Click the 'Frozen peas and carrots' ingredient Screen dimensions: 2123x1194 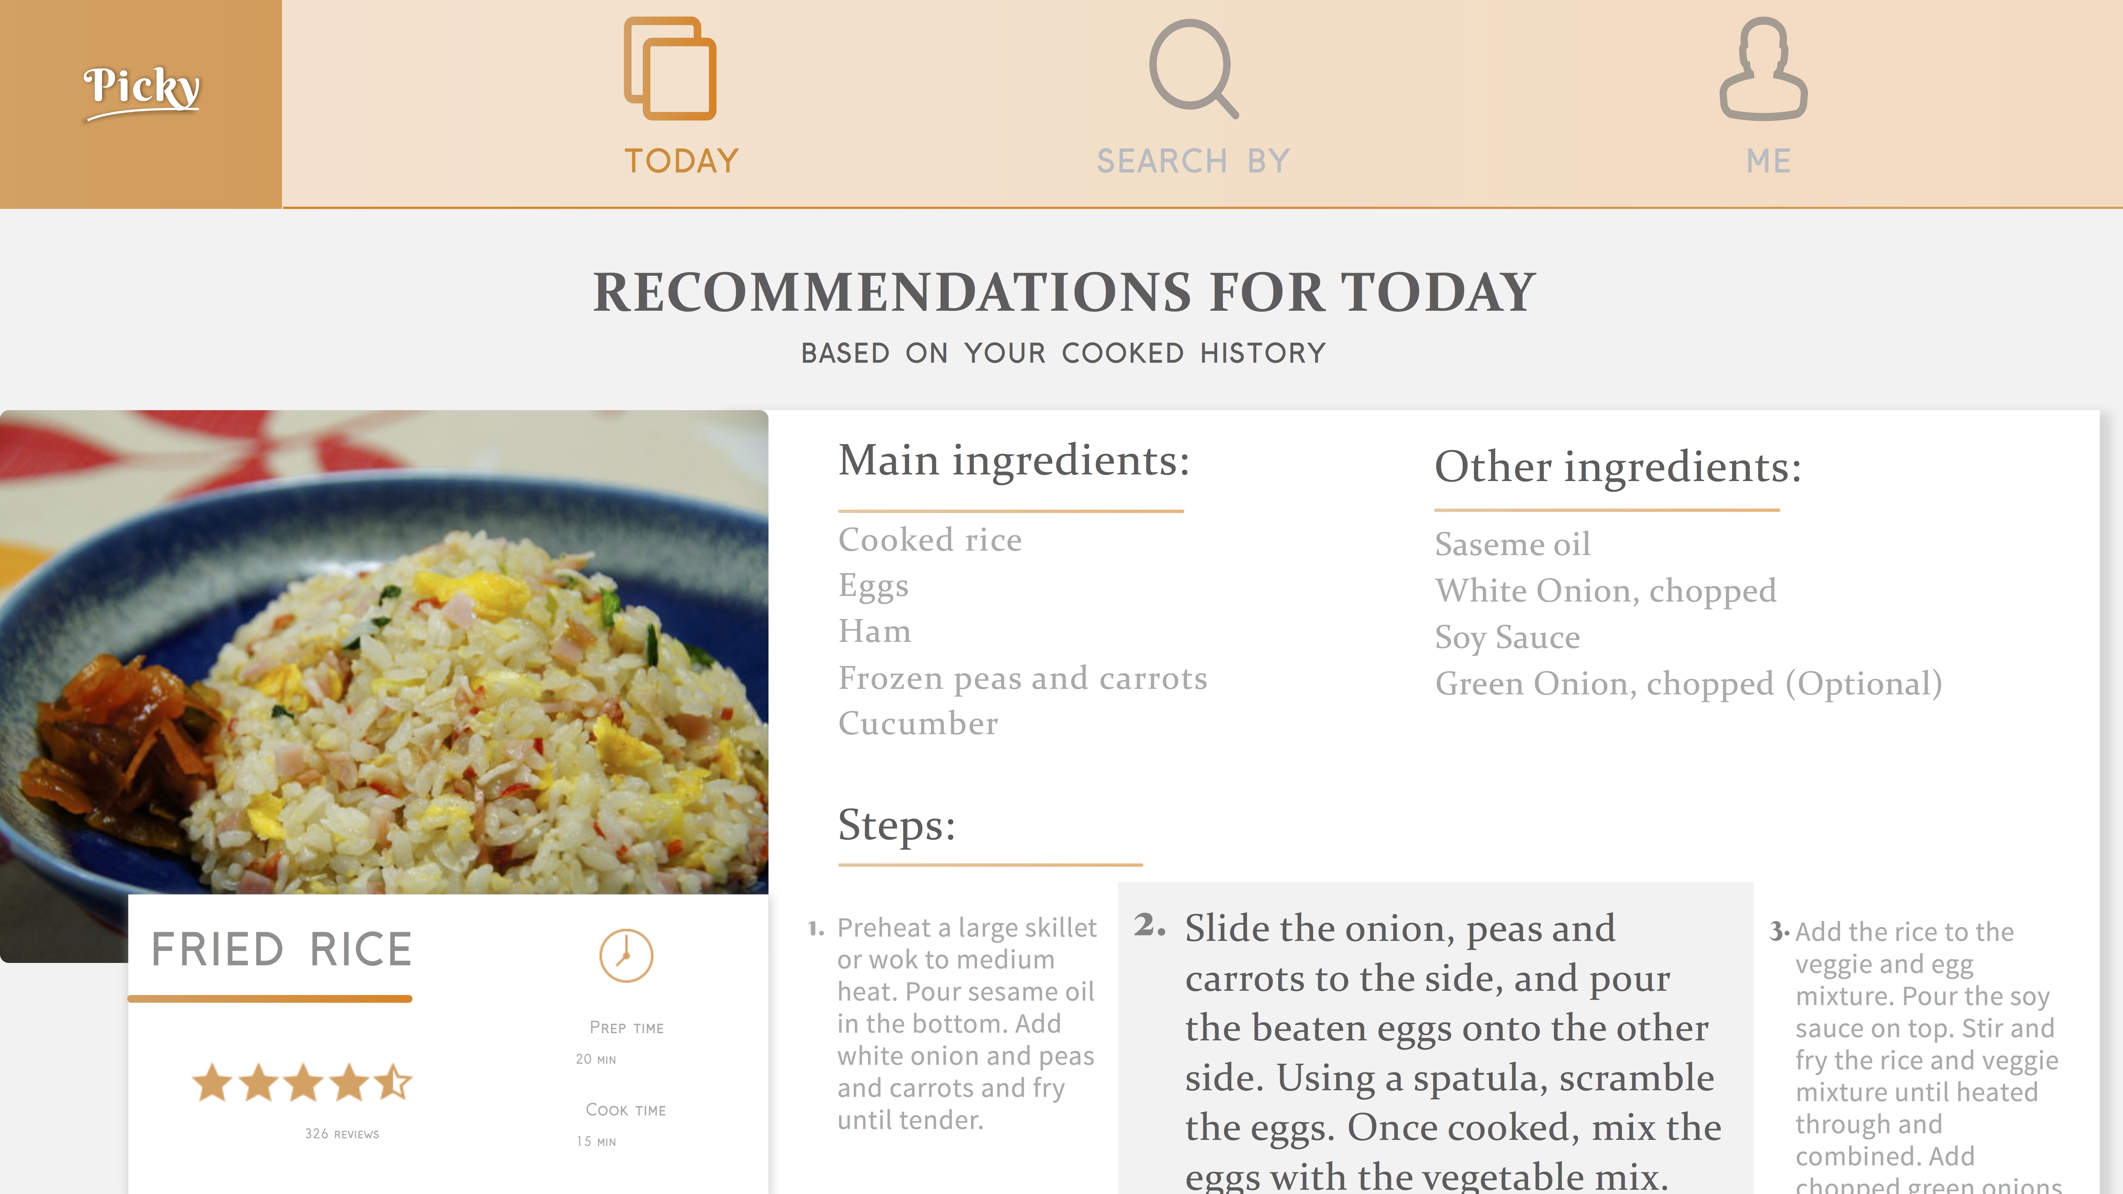tap(1022, 678)
